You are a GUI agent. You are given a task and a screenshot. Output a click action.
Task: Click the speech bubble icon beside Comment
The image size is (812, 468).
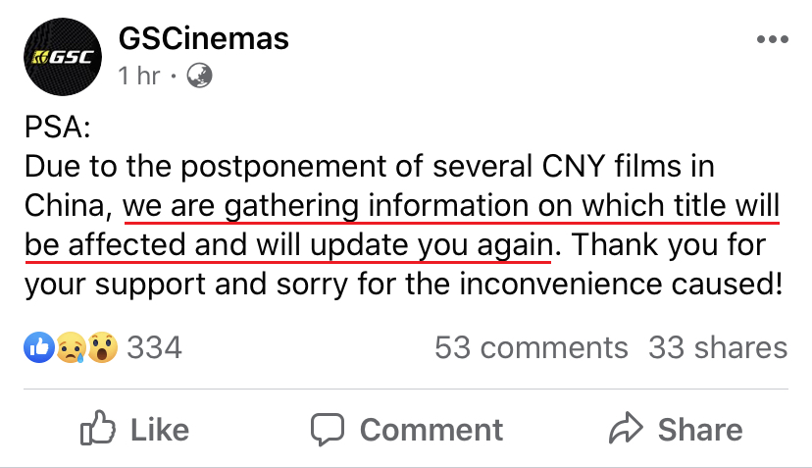(329, 429)
